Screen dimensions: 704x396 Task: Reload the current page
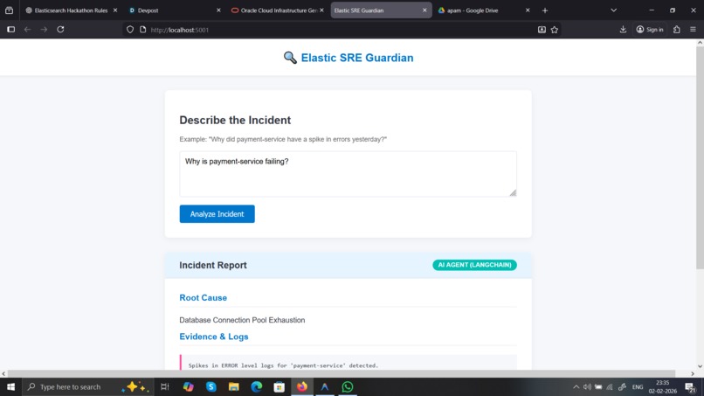tap(60, 30)
